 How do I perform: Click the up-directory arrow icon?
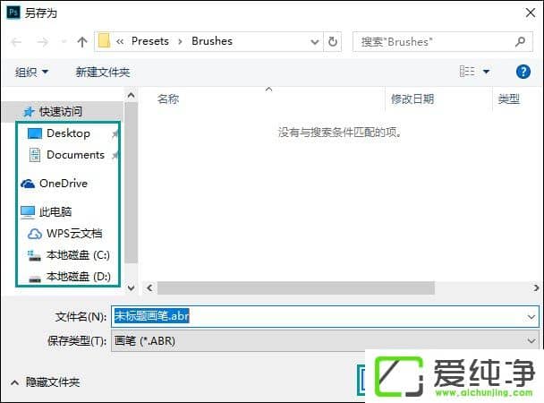[82, 42]
